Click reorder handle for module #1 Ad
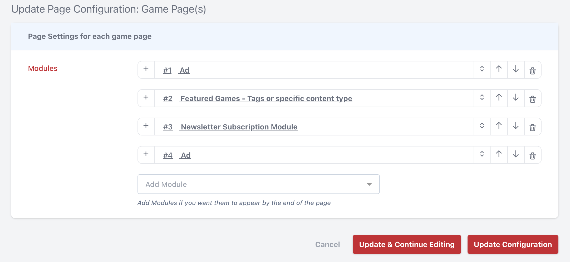 coord(482,70)
